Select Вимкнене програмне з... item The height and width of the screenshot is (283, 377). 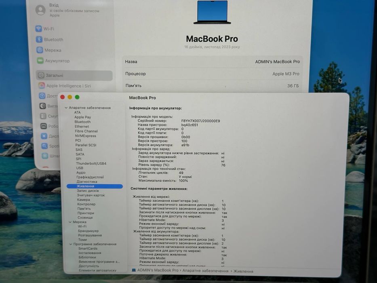click(x=99, y=262)
